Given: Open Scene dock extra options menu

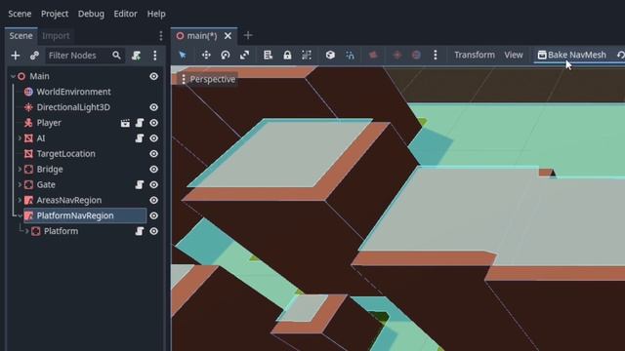Looking at the screenshot, I should (x=155, y=56).
